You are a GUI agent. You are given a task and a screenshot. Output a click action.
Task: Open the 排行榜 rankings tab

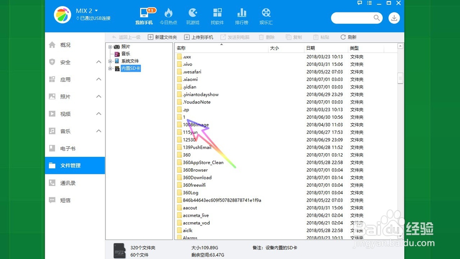tap(241, 16)
